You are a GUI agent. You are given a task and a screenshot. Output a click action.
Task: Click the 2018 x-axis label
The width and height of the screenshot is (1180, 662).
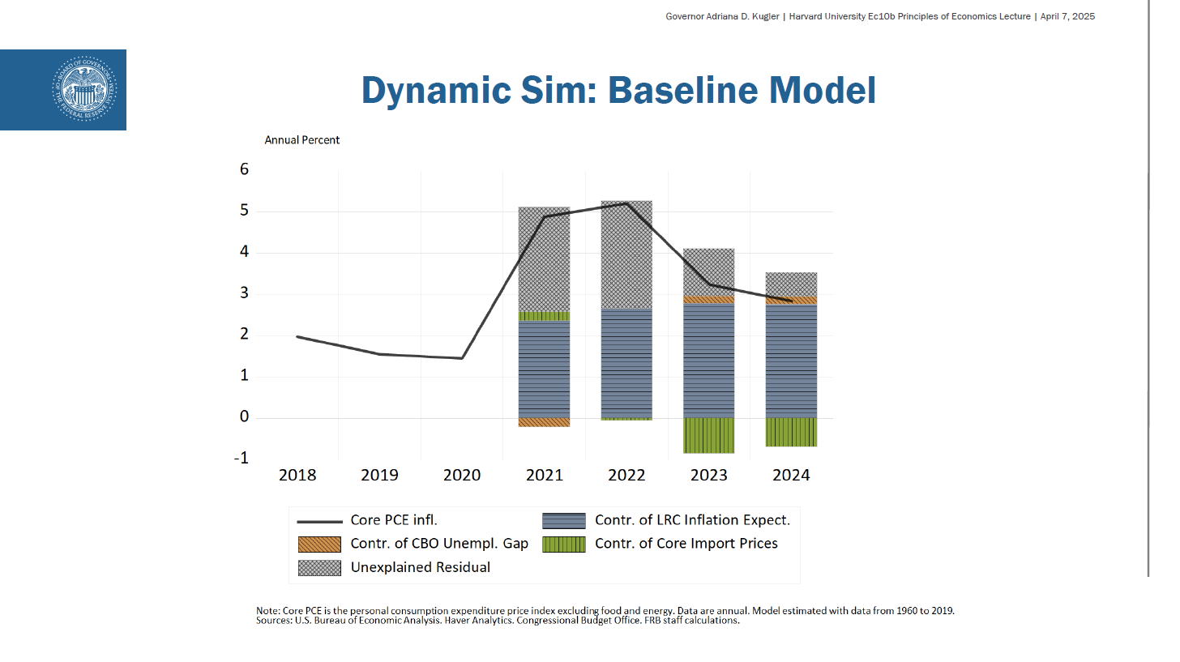click(x=297, y=475)
